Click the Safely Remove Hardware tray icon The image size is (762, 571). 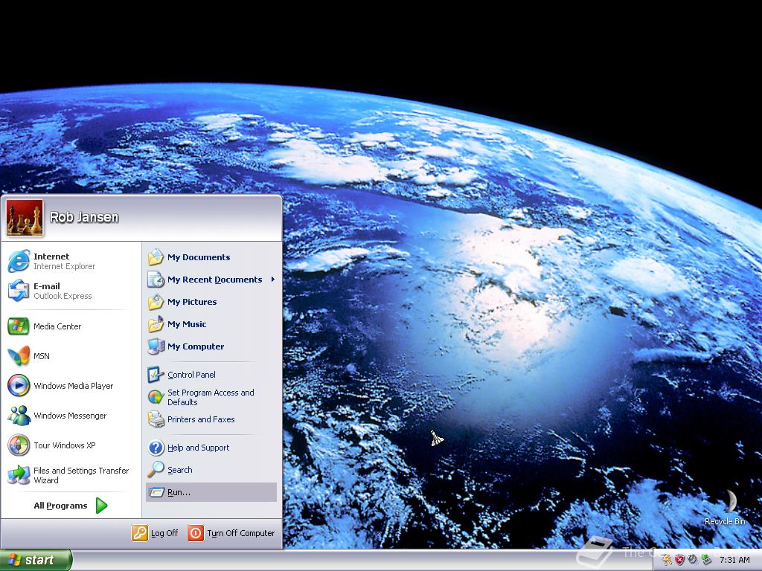tap(706, 561)
